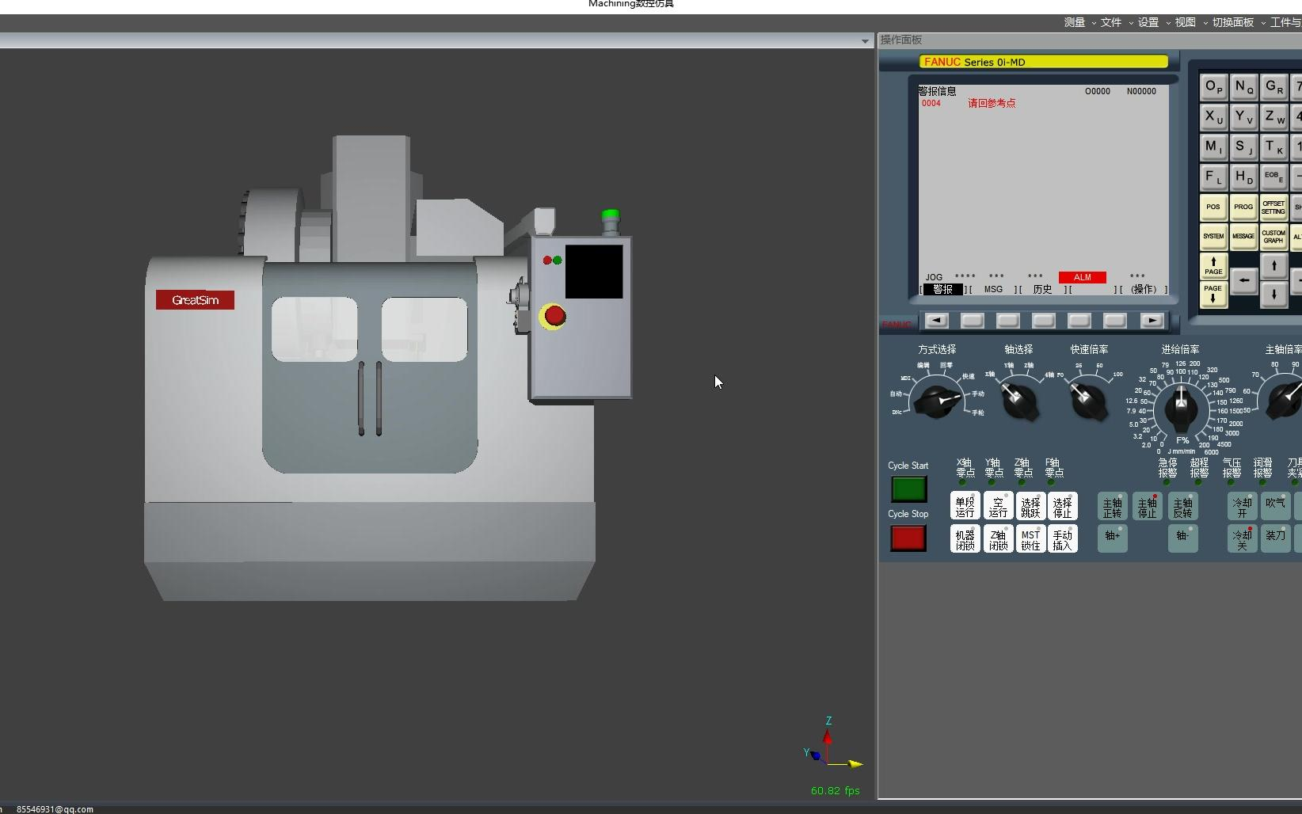The image size is (1302, 814).
Task: Click the 吹气 air blow button
Action: pos(1275,506)
